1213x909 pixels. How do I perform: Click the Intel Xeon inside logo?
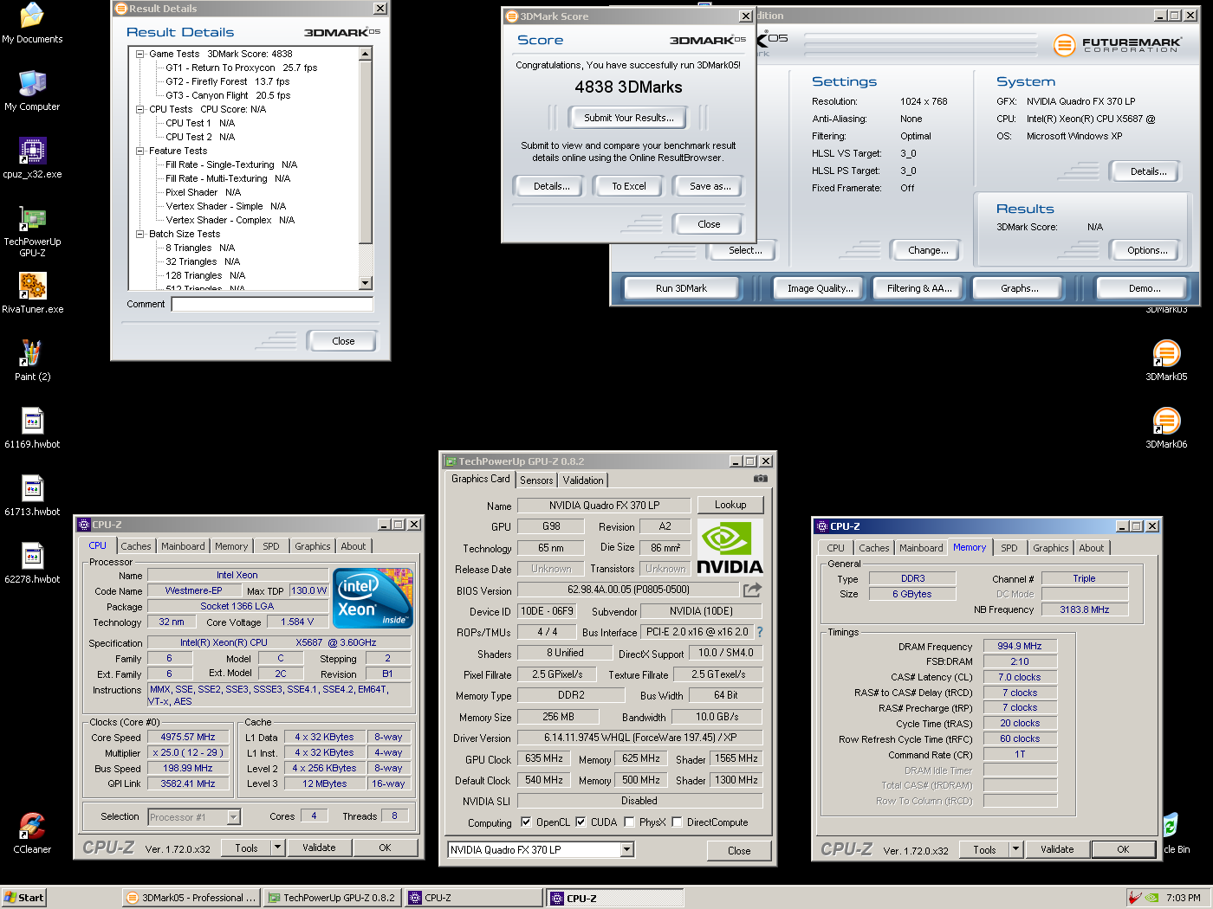(373, 598)
